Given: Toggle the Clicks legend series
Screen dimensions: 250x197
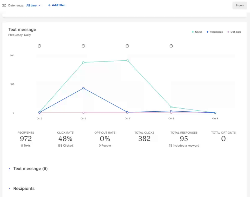Looking at the screenshot, I should pos(197,32).
